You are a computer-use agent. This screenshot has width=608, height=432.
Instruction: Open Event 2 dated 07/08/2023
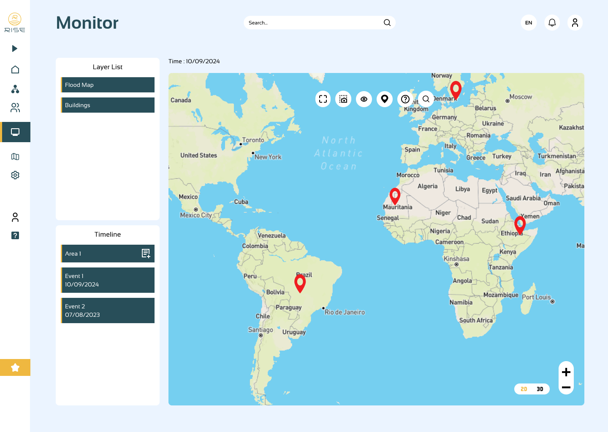pos(108,310)
